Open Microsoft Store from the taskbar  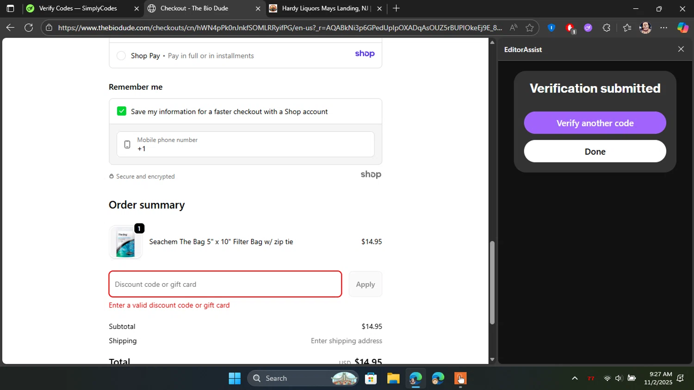[x=371, y=378]
